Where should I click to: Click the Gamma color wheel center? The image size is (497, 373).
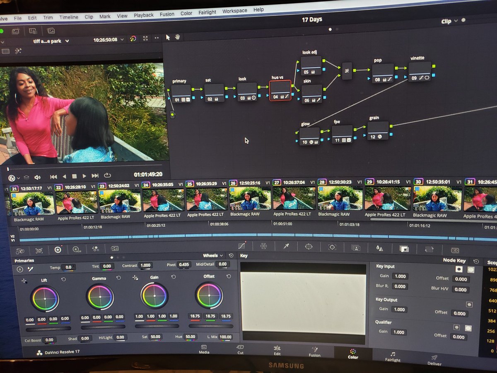[100, 297]
